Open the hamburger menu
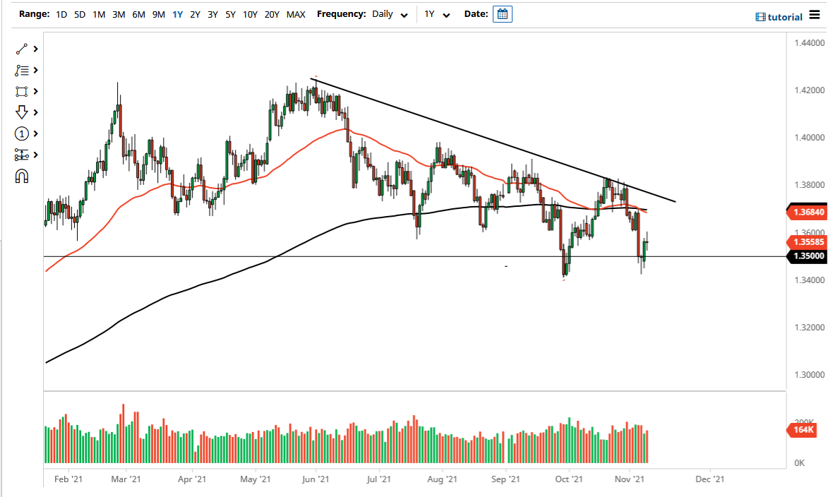Viewport: 833px width, 497px height. [815, 14]
